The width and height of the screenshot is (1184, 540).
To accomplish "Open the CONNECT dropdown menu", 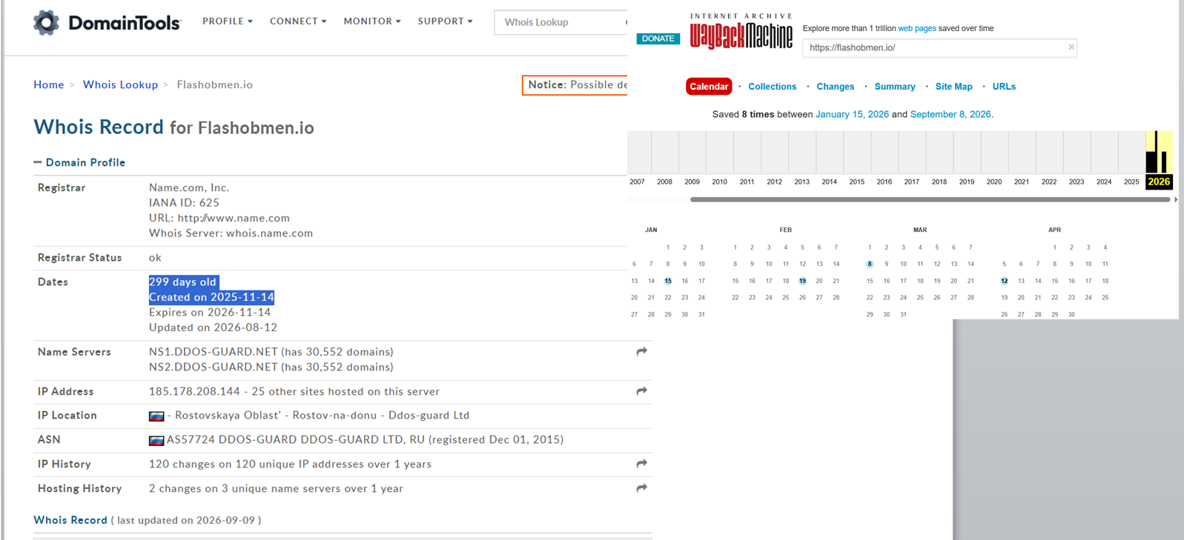I will (x=298, y=21).
